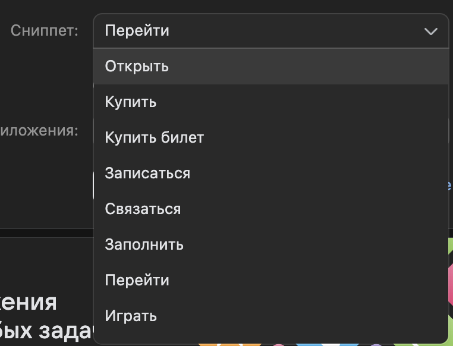
Task: Choose Купить from the snippet list
Action: pos(131,102)
